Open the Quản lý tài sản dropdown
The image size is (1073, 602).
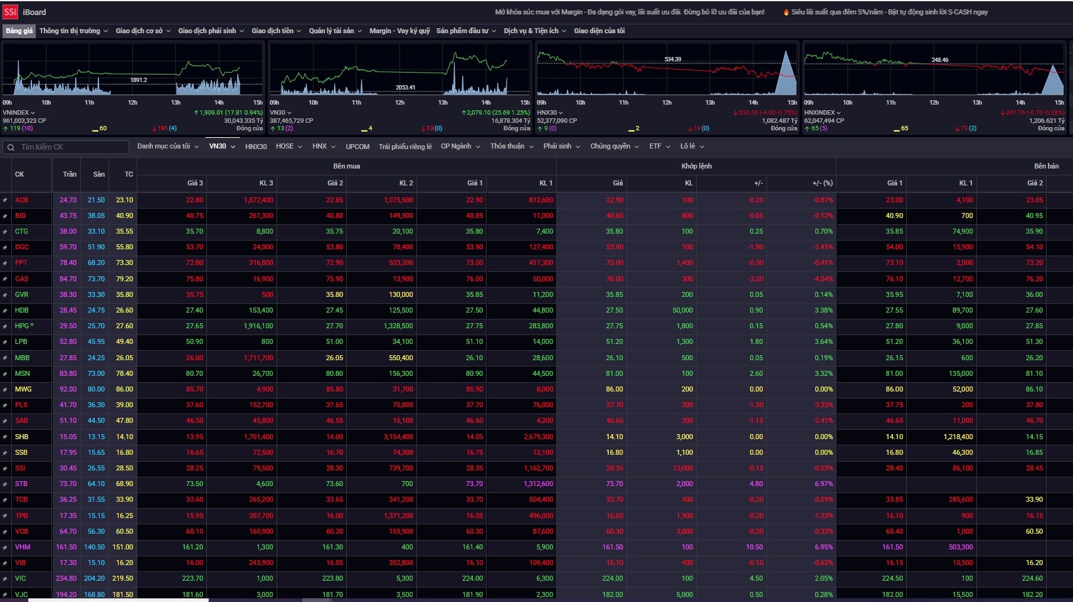pyautogui.click(x=336, y=31)
